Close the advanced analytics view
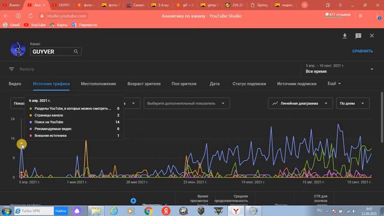 pyautogui.click(x=372, y=36)
